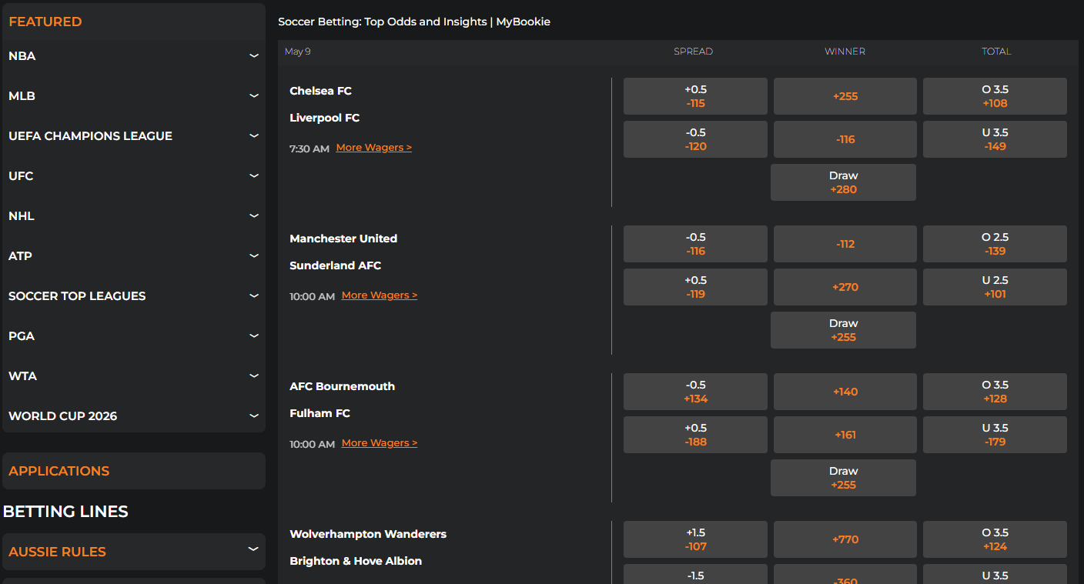Expand the Aussie Rules chevron

point(253,549)
